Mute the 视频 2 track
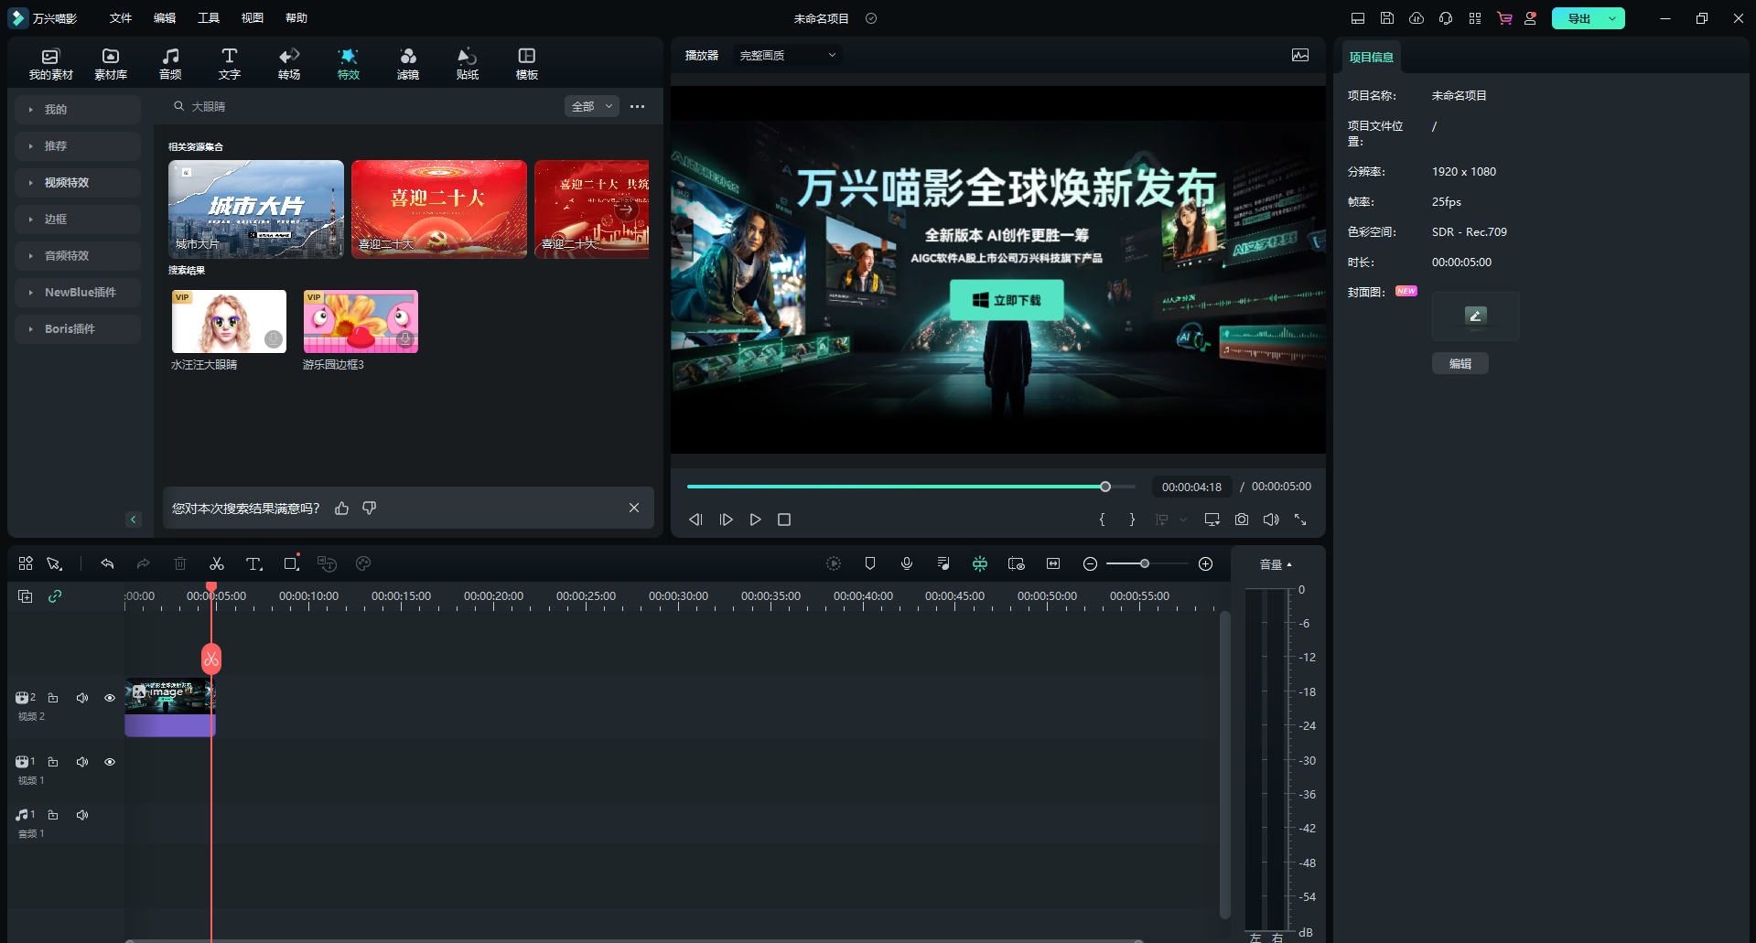This screenshot has width=1756, height=943. point(82,698)
